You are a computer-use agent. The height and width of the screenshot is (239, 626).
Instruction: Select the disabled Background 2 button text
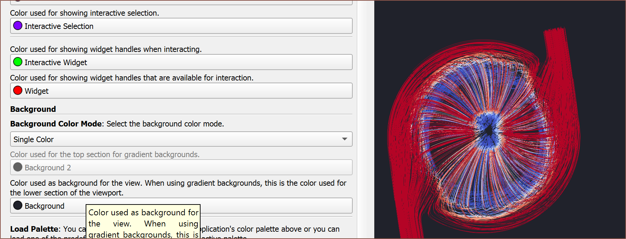click(x=48, y=168)
